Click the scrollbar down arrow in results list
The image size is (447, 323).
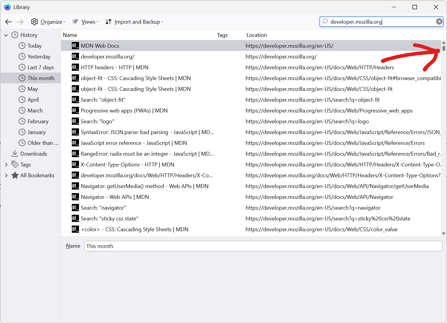coord(443,233)
